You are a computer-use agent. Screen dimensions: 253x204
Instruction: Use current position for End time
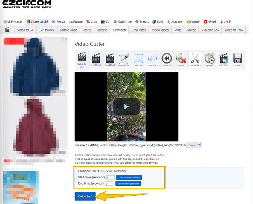point(128,183)
